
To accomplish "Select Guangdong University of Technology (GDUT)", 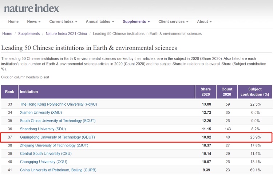I will (x=58, y=137).
